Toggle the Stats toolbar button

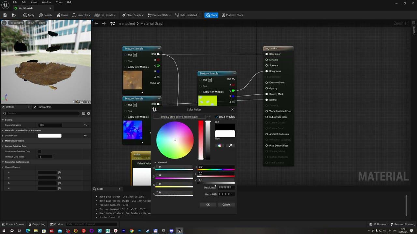click(211, 15)
